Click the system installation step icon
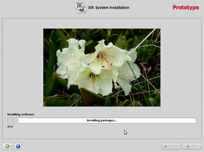Screen dimensions: 204x152 [x=81, y=8]
